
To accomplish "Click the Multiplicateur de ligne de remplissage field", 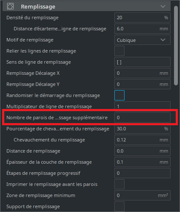I will [142, 106].
